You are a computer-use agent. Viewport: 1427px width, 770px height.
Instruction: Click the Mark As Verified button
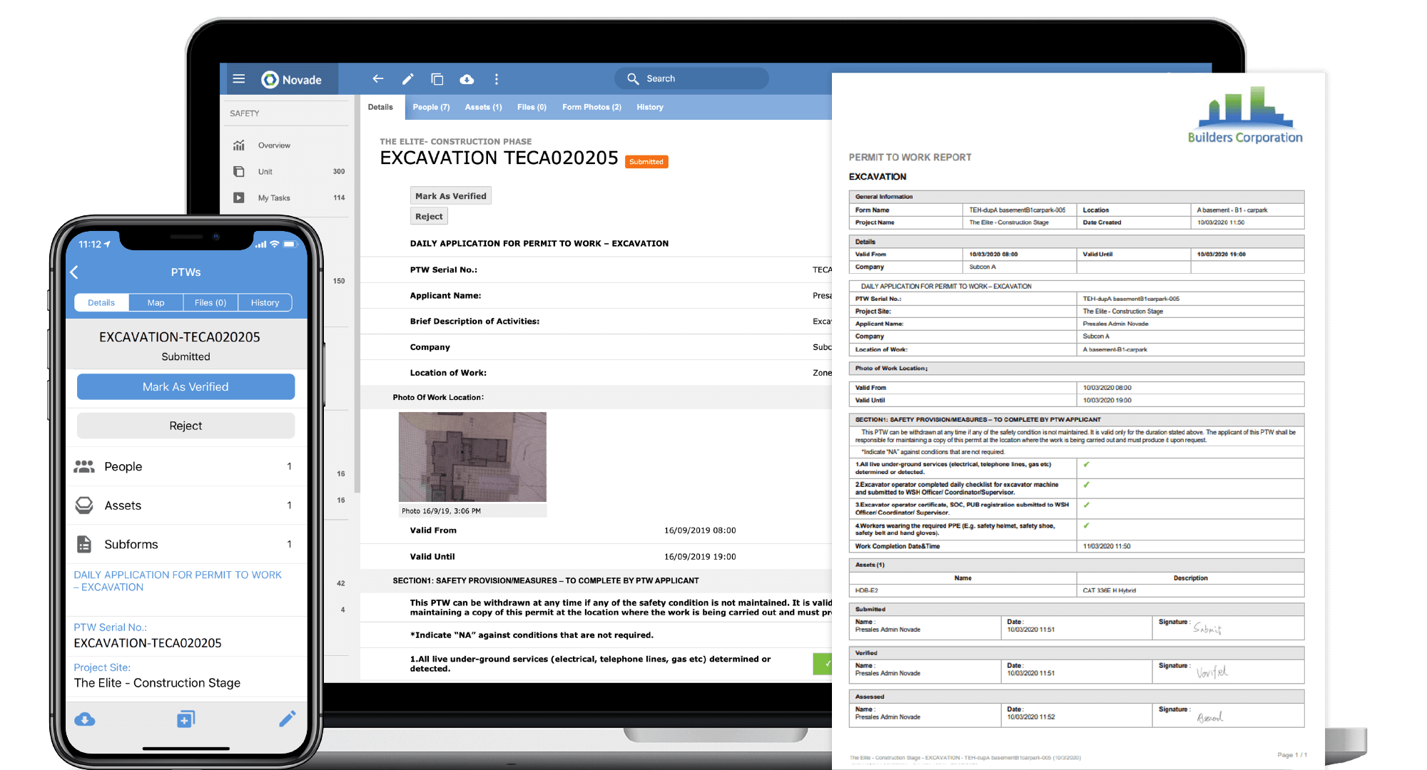click(450, 195)
